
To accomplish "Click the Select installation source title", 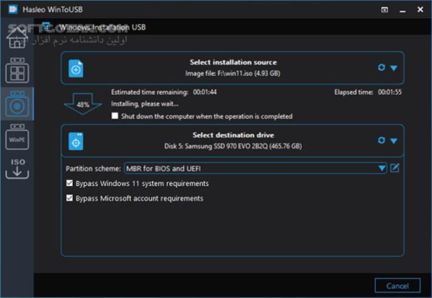I will point(233,62).
